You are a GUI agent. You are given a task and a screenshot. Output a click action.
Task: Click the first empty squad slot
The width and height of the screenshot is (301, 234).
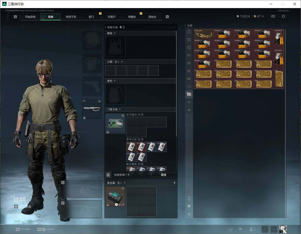coord(265,229)
